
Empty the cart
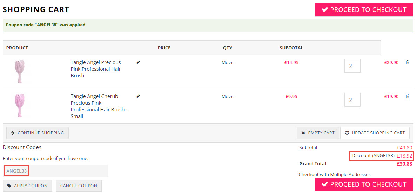318,133
